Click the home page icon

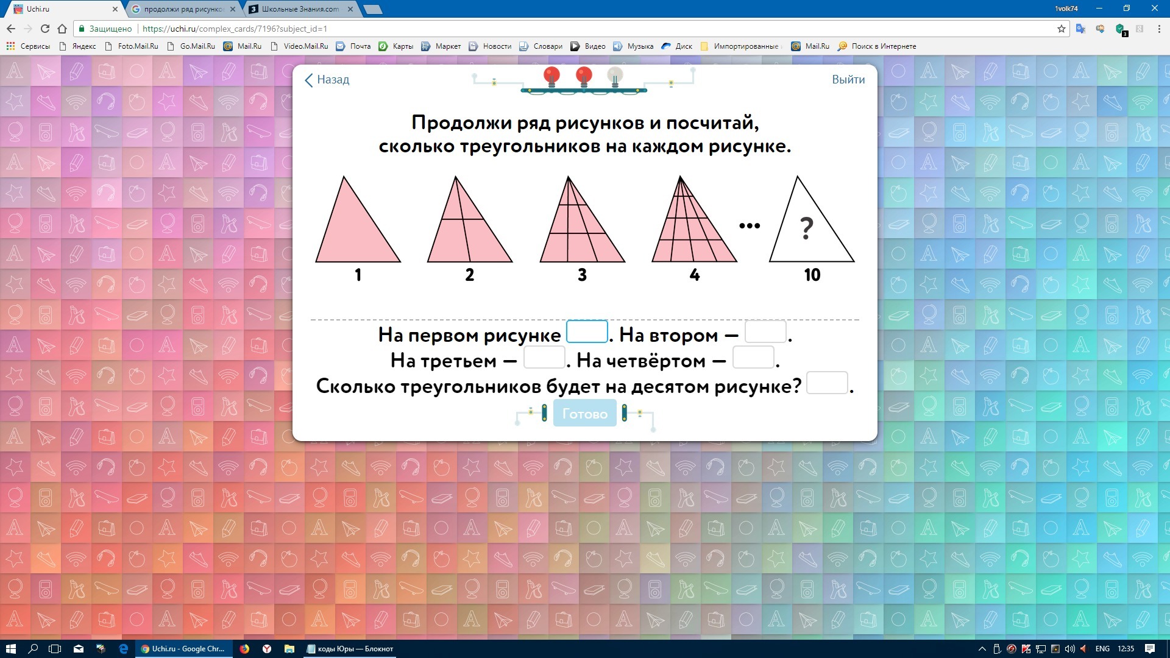62,29
